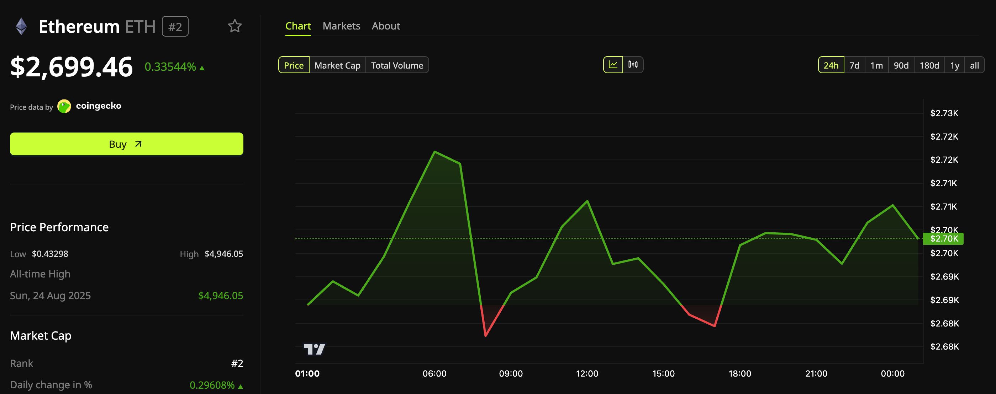Click the current price $2,699.46

point(72,67)
